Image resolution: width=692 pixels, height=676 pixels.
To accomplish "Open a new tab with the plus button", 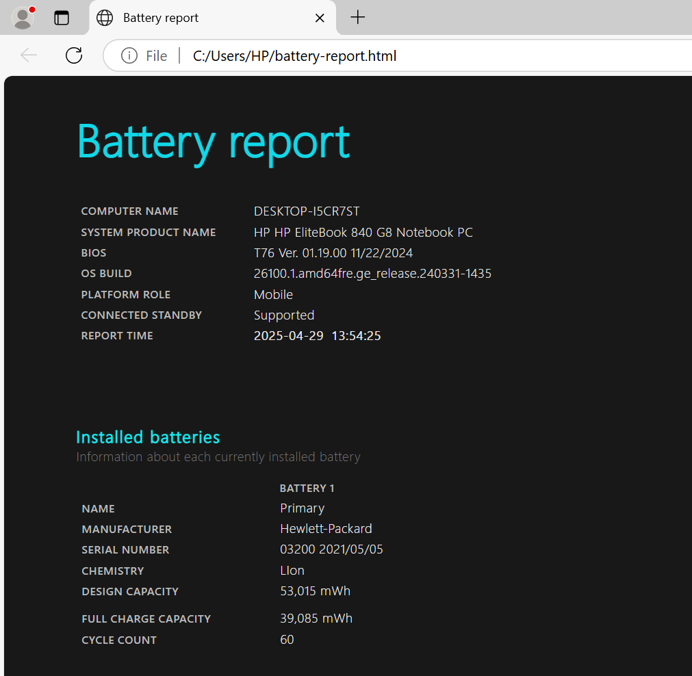I will (x=357, y=18).
